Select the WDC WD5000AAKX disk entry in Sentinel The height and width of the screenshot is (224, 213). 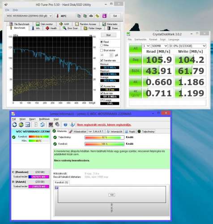pos(31,136)
